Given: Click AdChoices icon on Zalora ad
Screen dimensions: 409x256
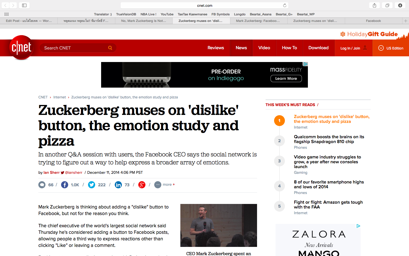Looking at the screenshot, I should (358, 226).
